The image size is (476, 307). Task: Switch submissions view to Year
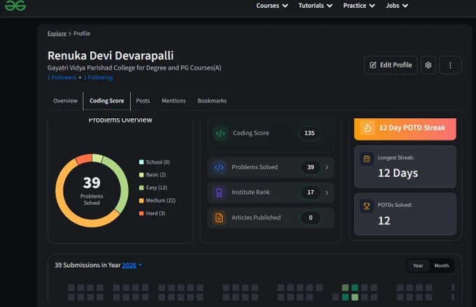click(418, 266)
